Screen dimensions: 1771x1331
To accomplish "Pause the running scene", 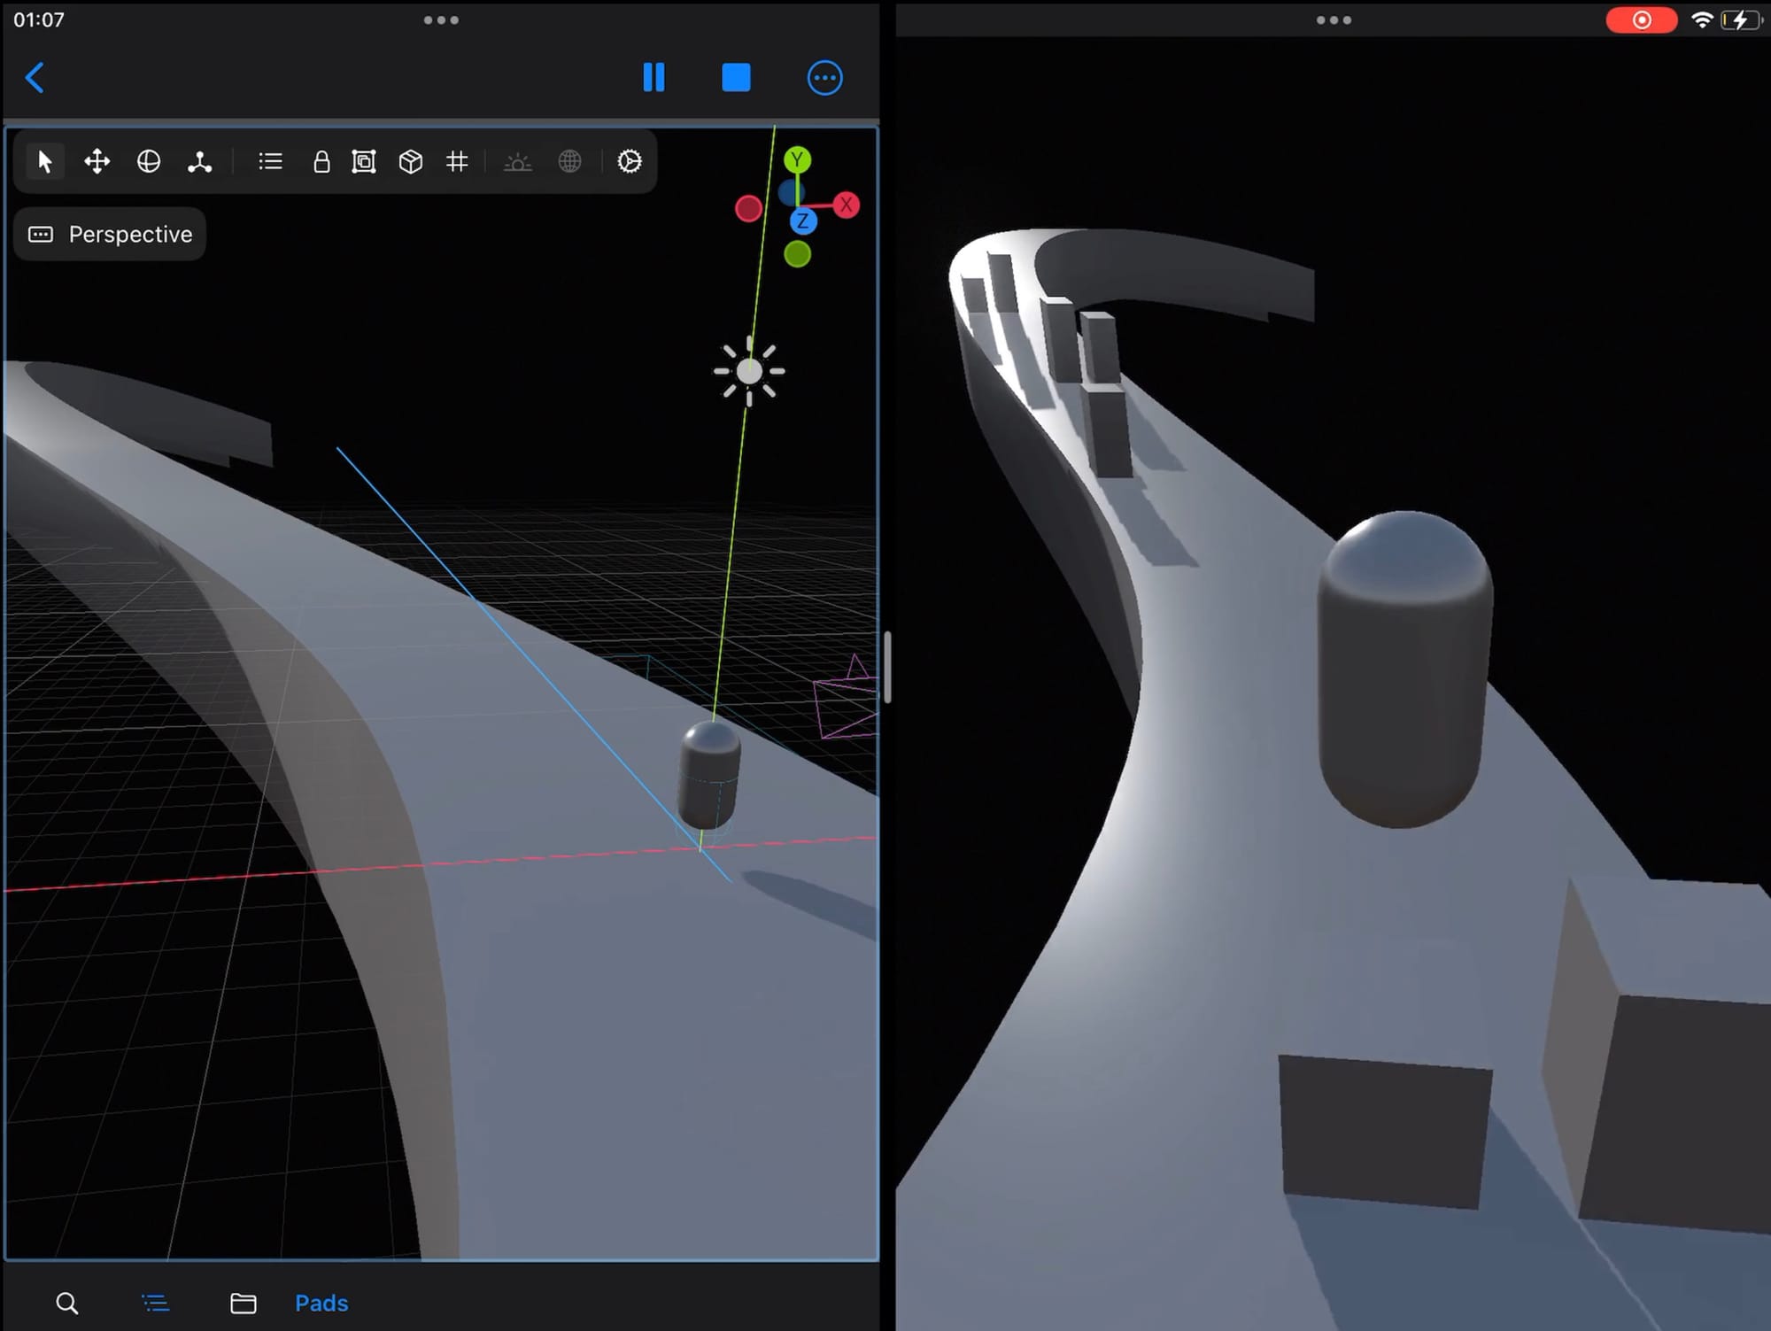I will [653, 77].
